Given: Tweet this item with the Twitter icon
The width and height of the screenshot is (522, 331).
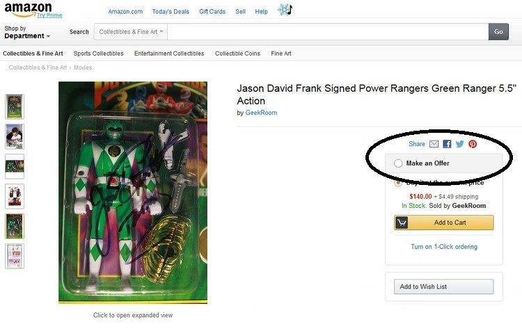Looking at the screenshot, I should (x=460, y=144).
